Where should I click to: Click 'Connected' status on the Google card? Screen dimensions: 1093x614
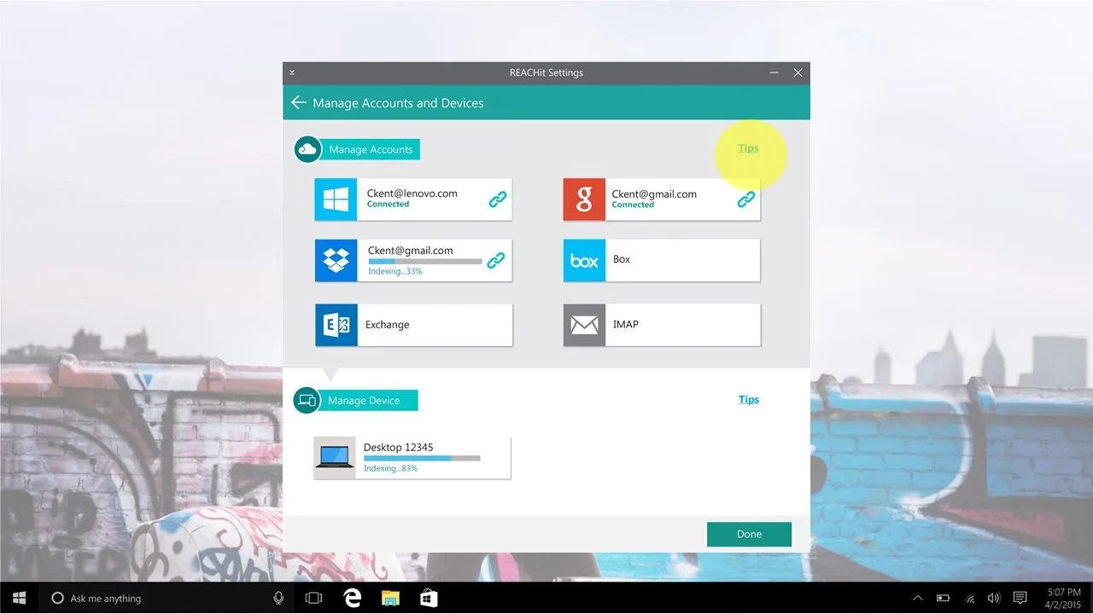(x=633, y=205)
